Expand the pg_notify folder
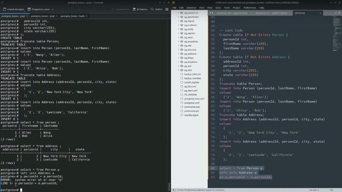Screen dimensions: 342x192 [x=178, y=29]
